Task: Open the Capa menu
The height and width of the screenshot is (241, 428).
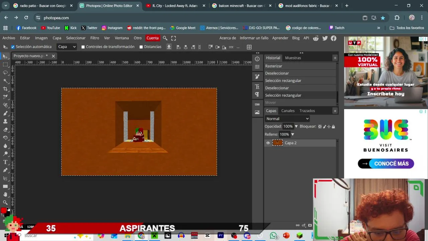Action: tap(57, 38)
